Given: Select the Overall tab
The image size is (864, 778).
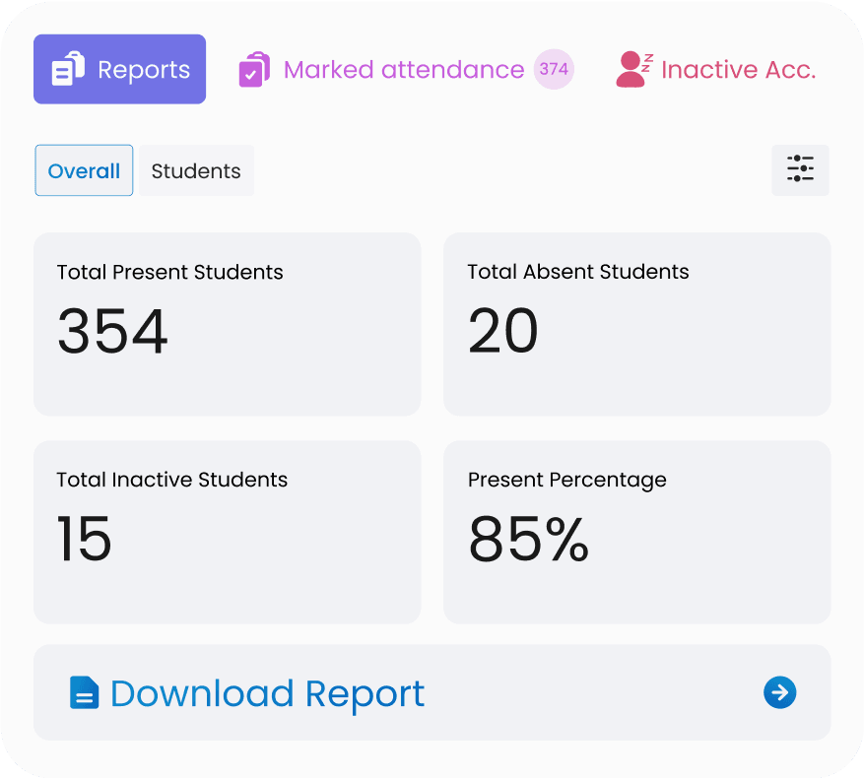Looking at the screenshot, I should [84, 170].
